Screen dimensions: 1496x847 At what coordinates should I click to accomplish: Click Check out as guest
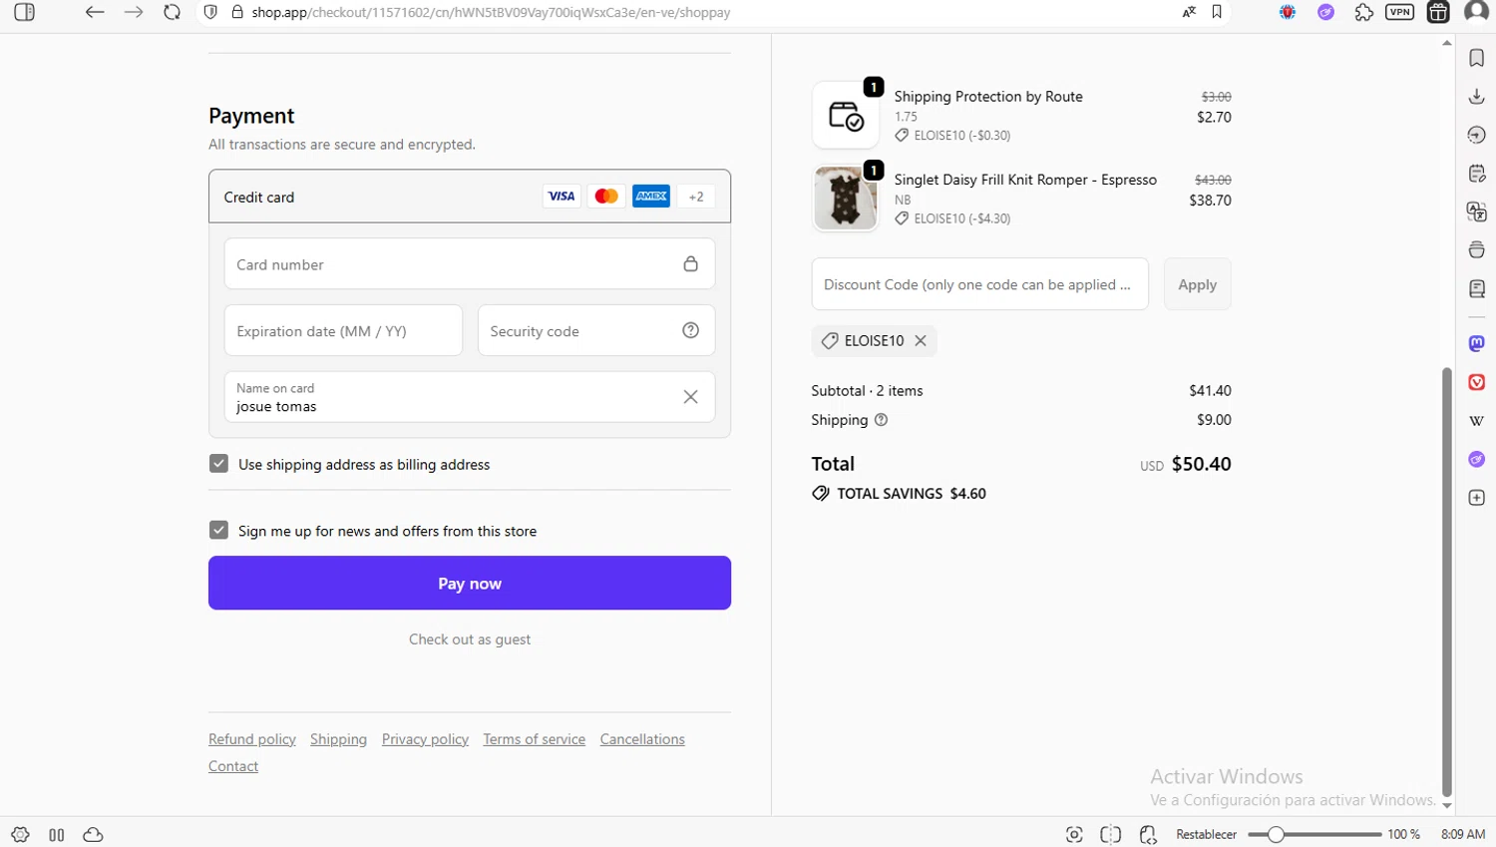coord(470,639)
